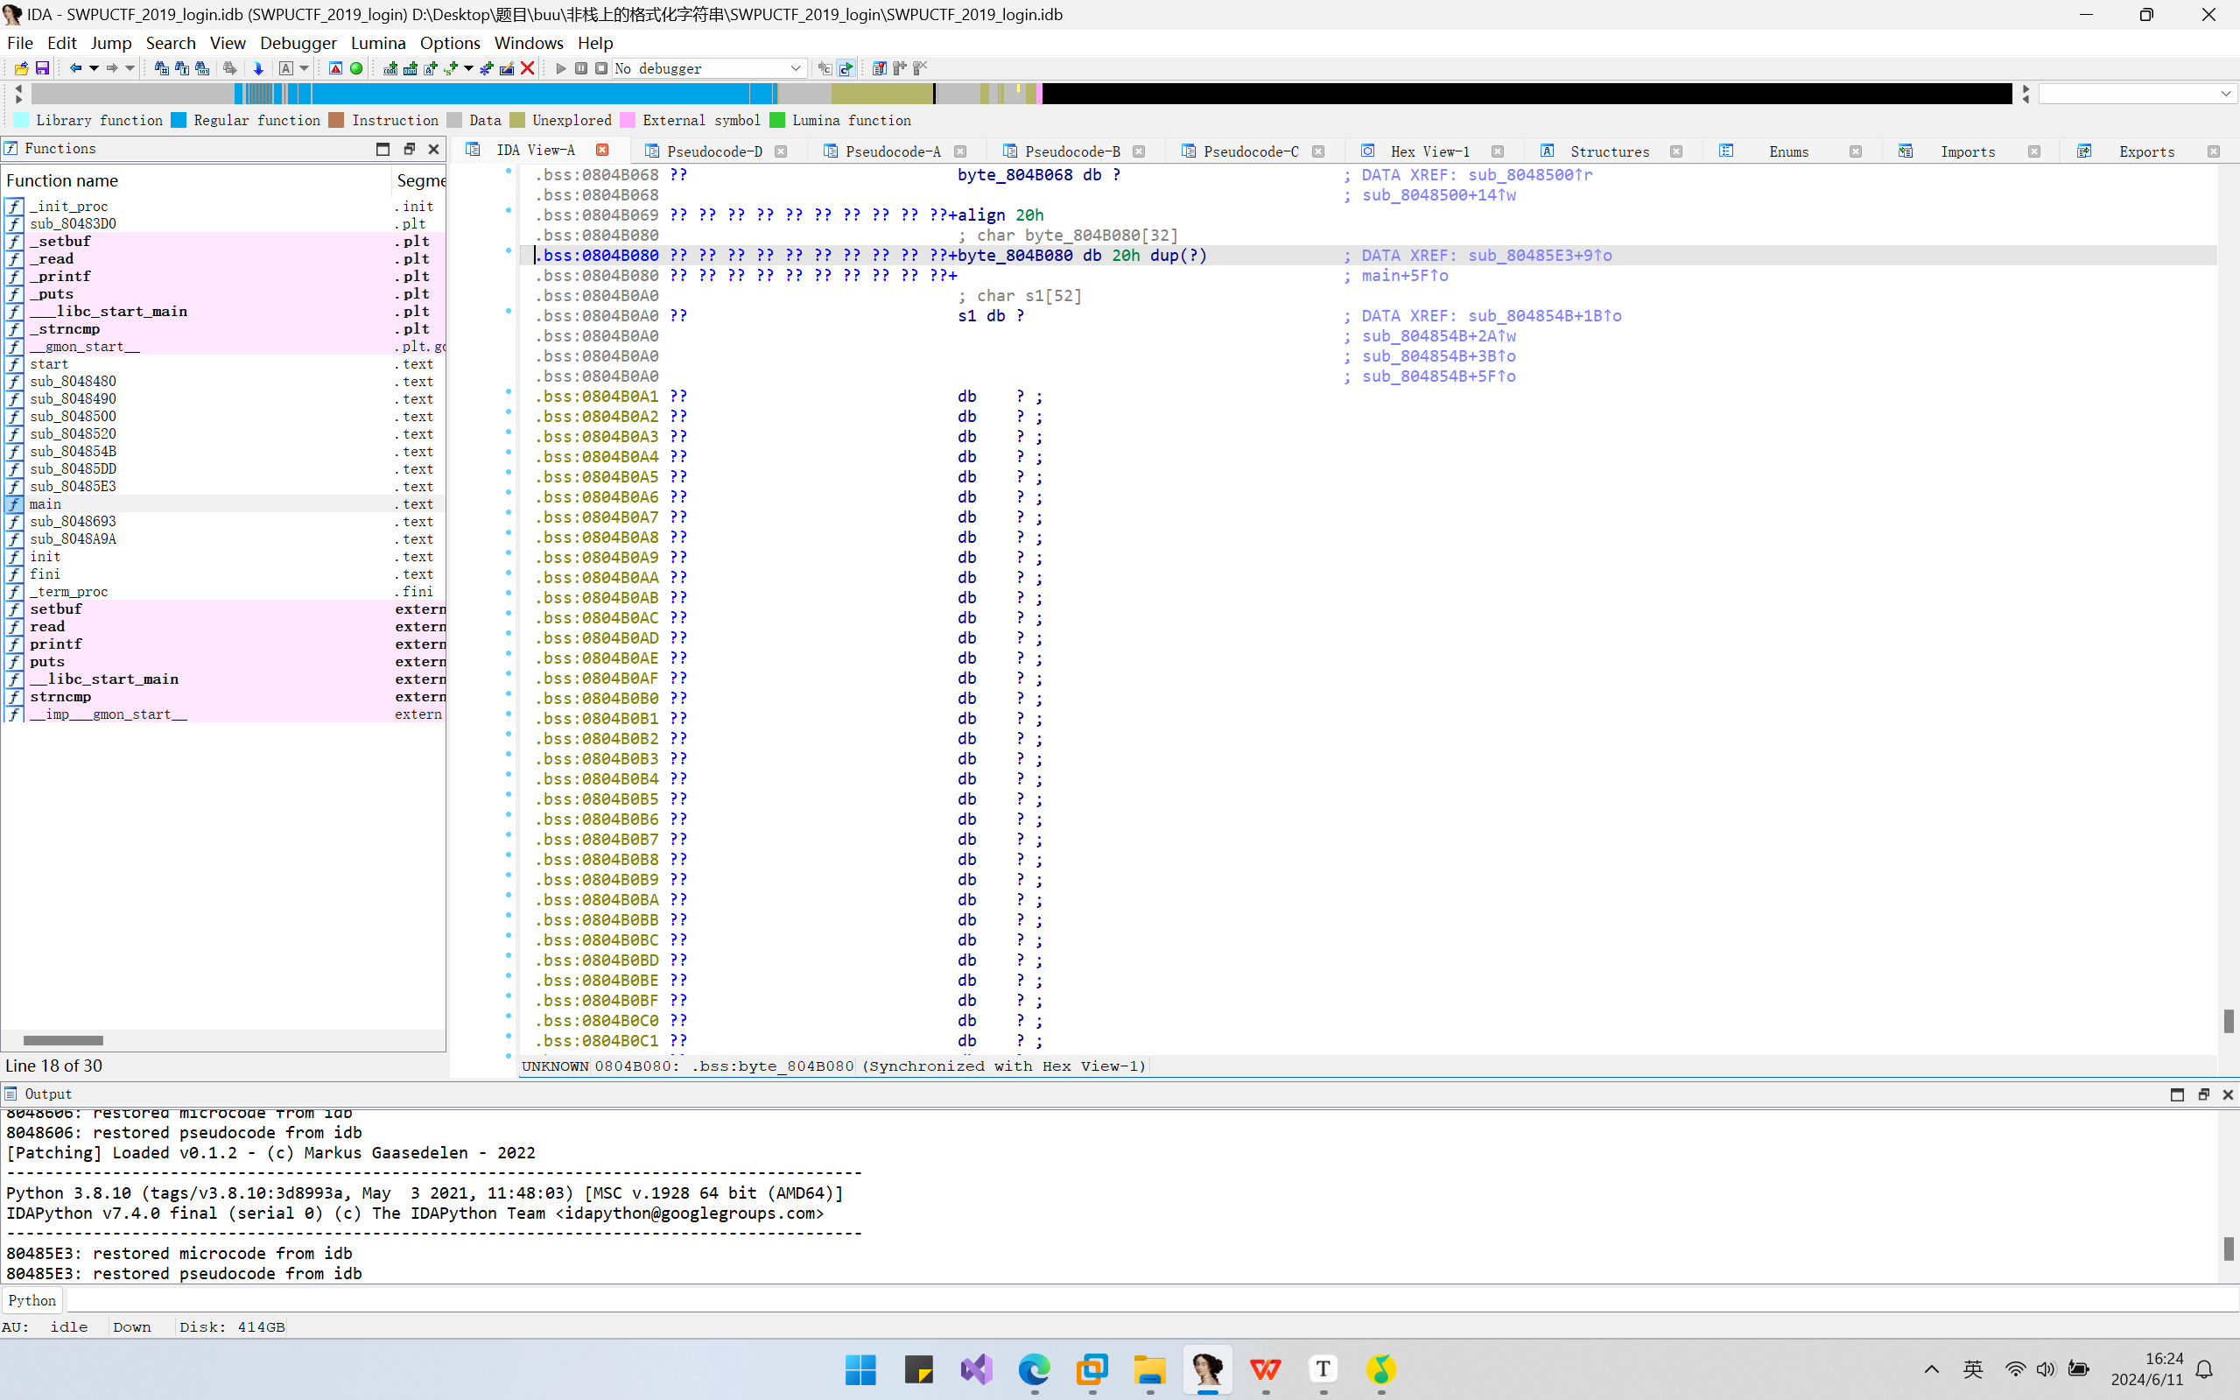Screen dimensions: 2240x1400
Task: Click the green circle toolbar icon
Action: coord(355,68)
